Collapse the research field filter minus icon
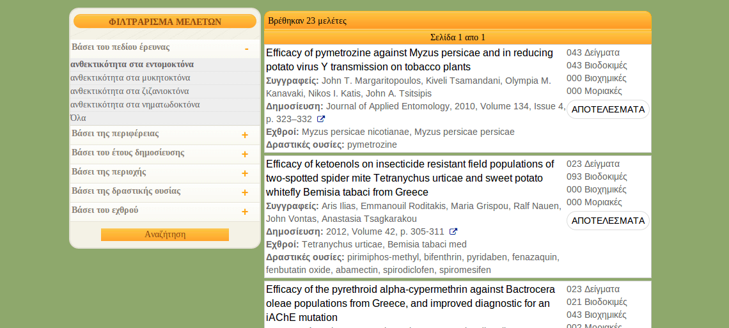The image size is (729, 328). (246, 49)
